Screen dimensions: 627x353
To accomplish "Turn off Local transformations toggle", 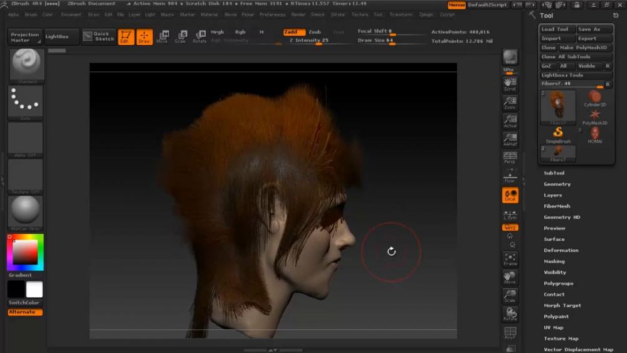I will click(x=510, y=196).
